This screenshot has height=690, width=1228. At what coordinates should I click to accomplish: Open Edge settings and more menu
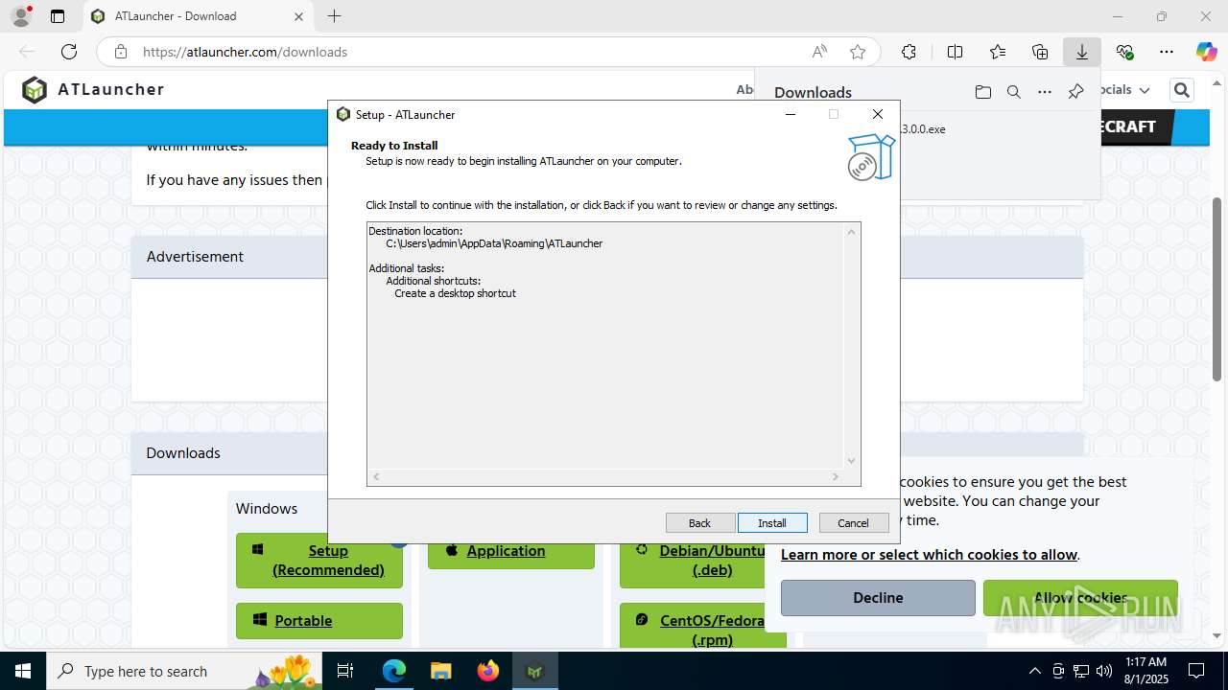point(1167,52)
